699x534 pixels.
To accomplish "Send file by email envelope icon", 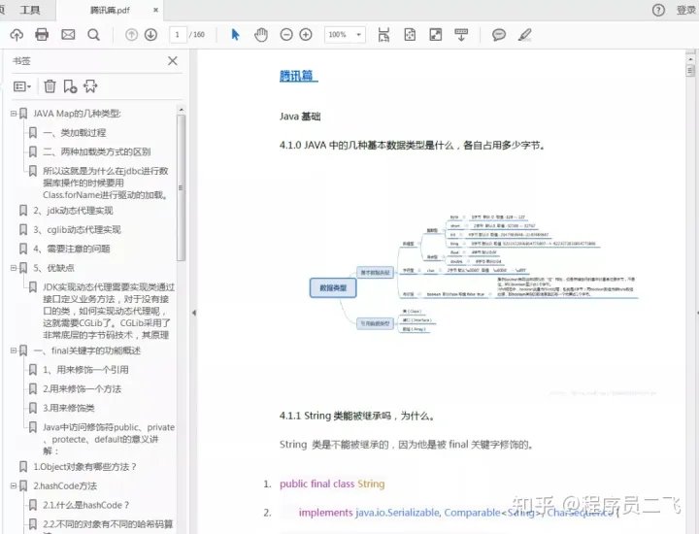I will pos(68,35).
